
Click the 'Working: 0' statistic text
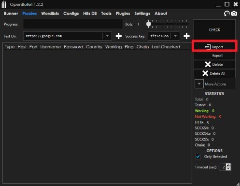tap(205, 111)
